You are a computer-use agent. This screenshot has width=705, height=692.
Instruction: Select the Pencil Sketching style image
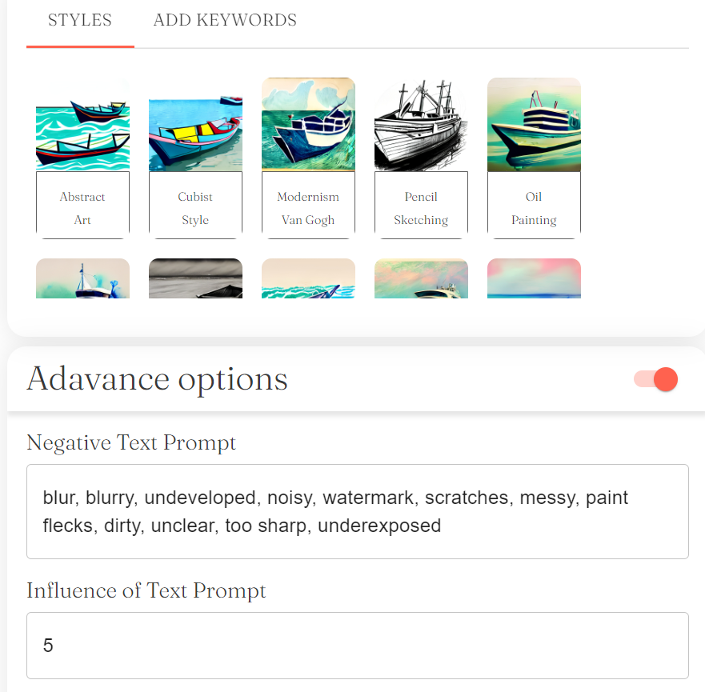[421, 125]
